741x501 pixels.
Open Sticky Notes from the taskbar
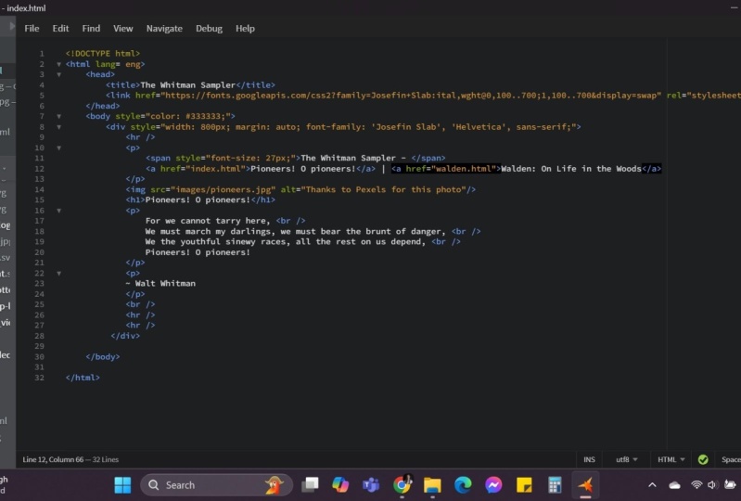pyautogui.click(x=524, y=485)
